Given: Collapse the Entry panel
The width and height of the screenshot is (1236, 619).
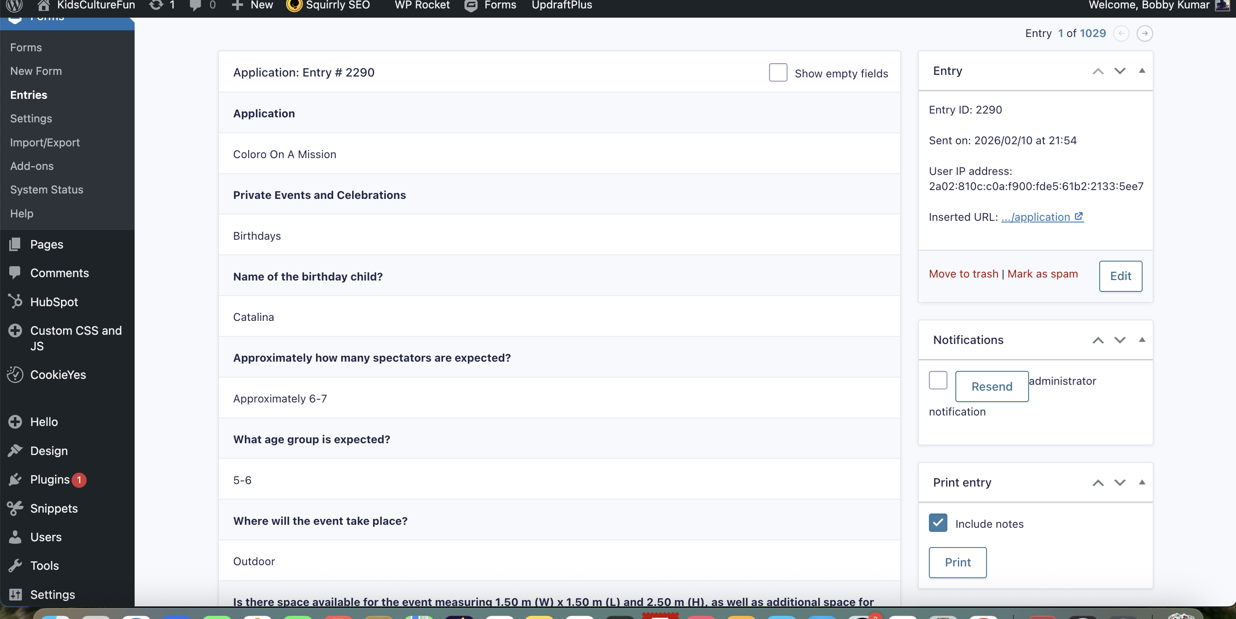Looking at the screenshot, I should coord(1142,71).
